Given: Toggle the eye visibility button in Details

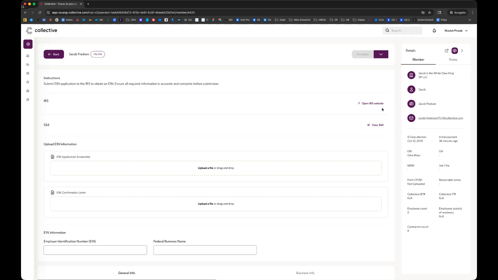Looking at the screenshot, I should pyautogui.click(x=454, y=51).
